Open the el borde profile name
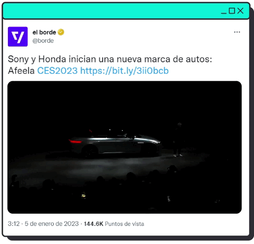The height and width of the screenshot is (244, 254). pyautogui.click(x=44, y=32)
